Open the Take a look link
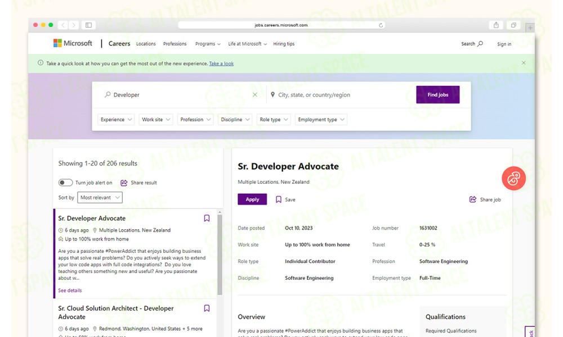Viewport: 563px width, 337px height. [x=221, y=63]
